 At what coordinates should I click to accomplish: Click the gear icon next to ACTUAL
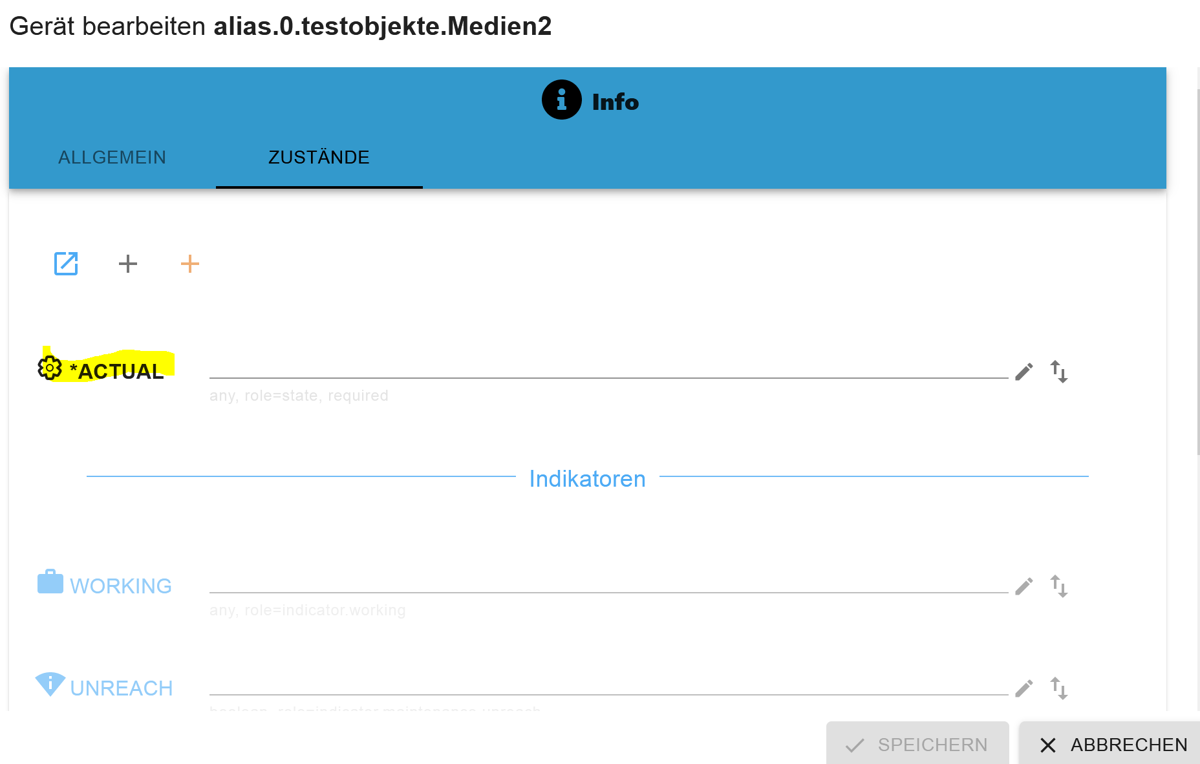point(48,368)
